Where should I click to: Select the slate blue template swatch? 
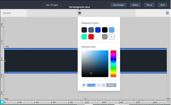[91, 30]
